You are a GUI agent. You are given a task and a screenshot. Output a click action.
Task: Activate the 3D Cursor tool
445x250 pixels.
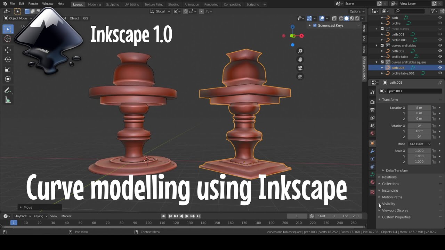[x=8, y=39]
